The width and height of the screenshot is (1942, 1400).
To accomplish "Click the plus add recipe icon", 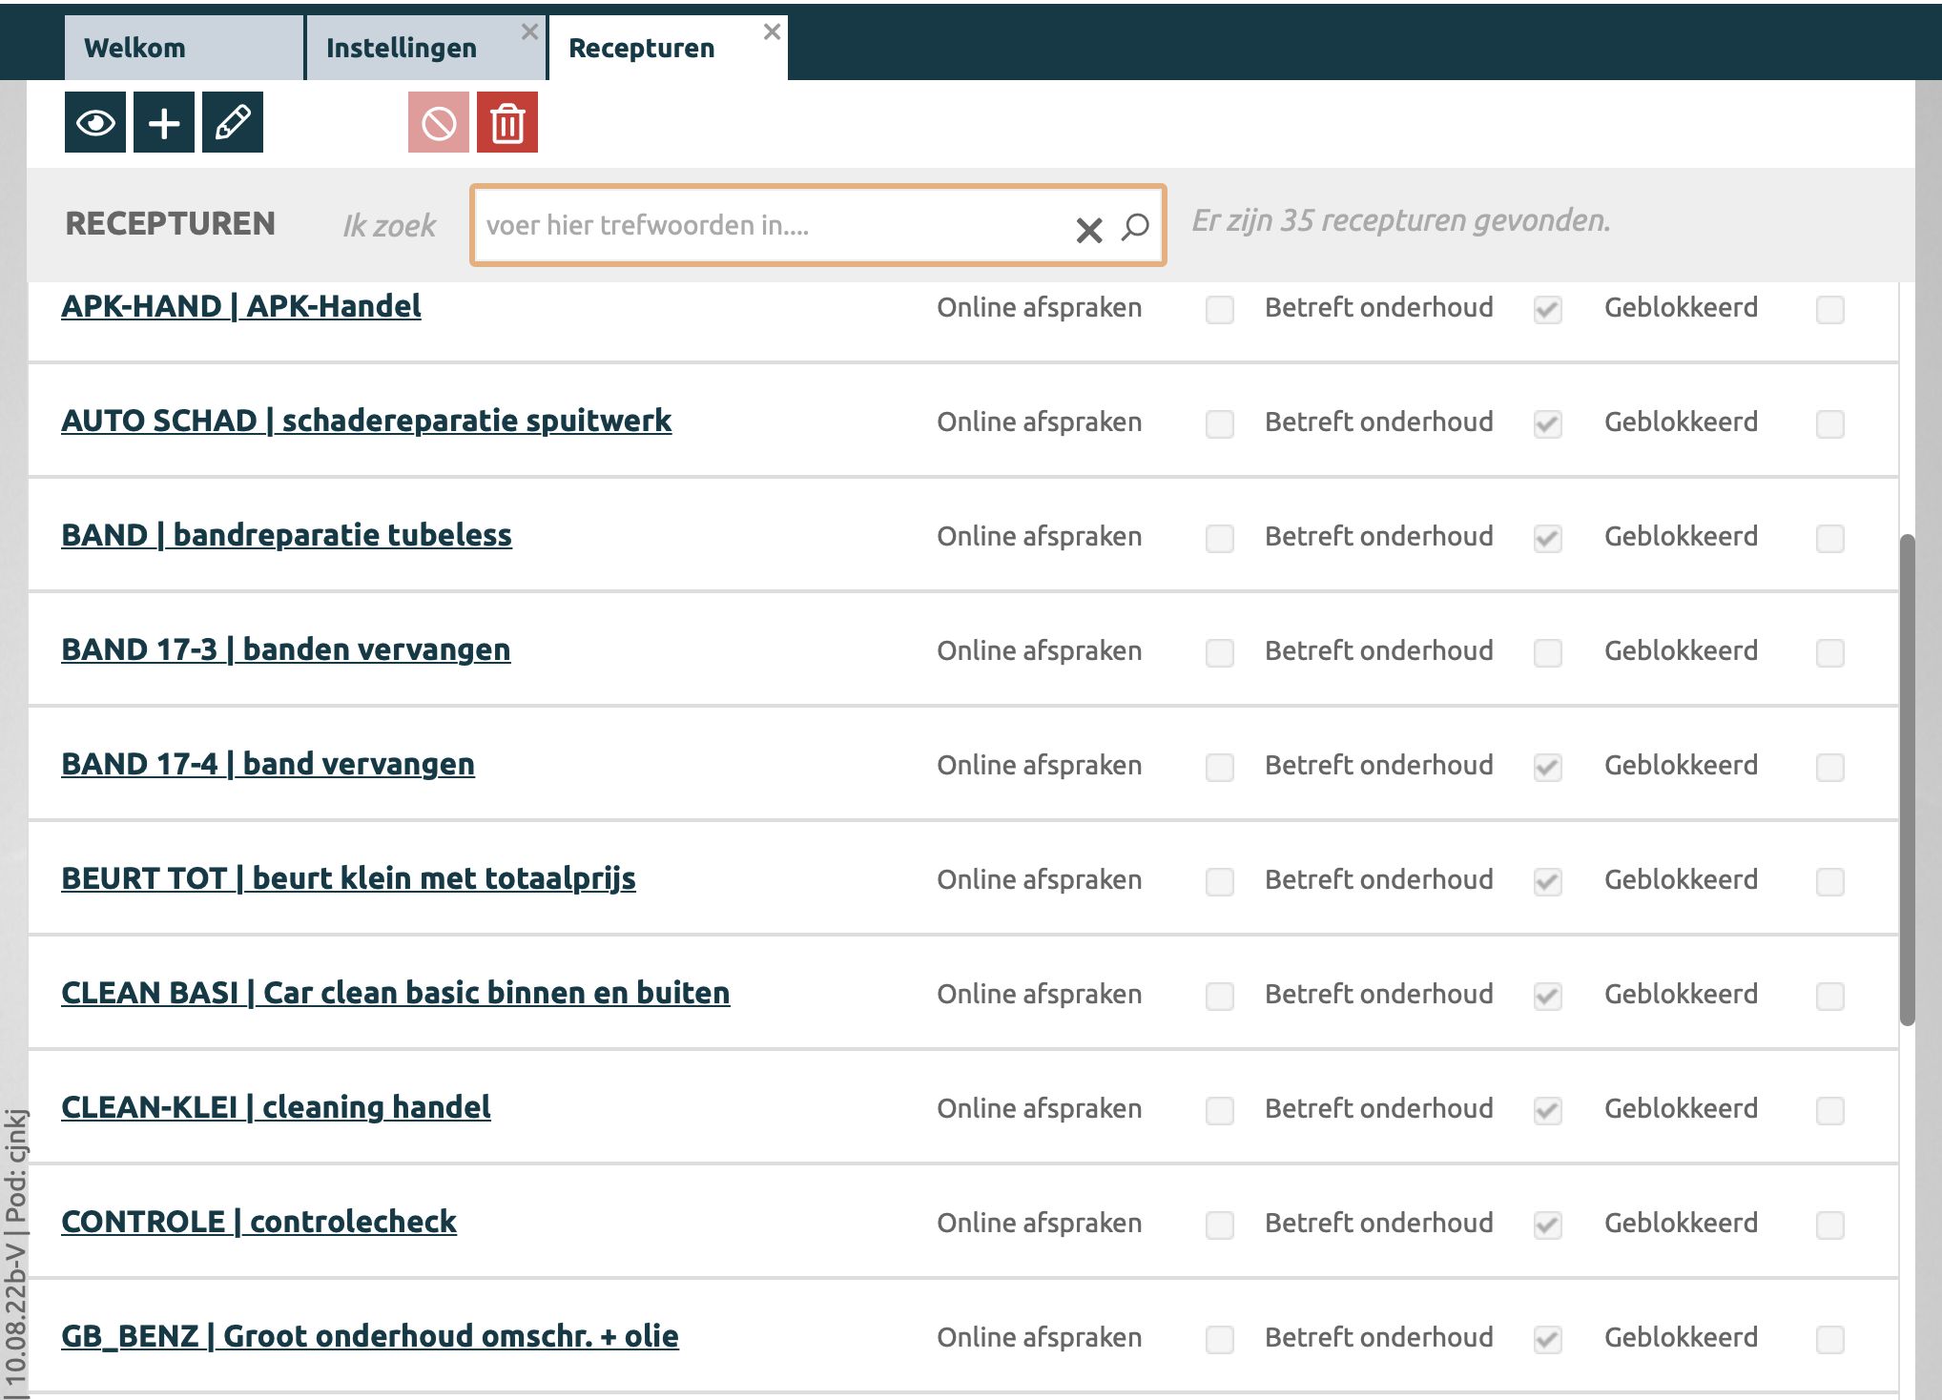I will (164, 122).
